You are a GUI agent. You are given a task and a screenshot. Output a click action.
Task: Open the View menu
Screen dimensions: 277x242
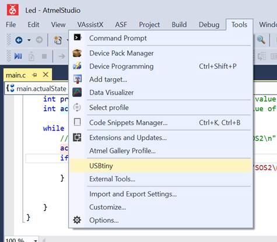pos(58,24)
